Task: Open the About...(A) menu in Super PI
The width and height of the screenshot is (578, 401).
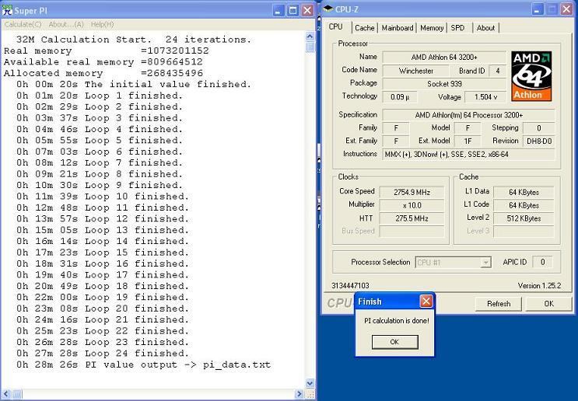Action: [x=66, y=24]
